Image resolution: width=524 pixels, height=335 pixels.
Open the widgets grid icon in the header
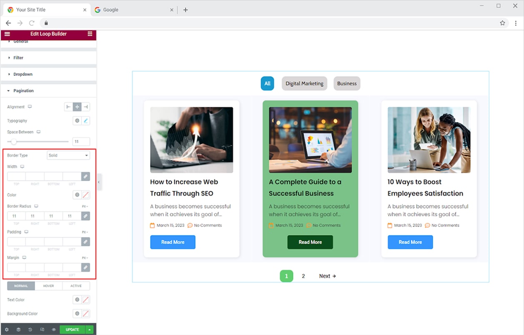click(x=90, y=34)
